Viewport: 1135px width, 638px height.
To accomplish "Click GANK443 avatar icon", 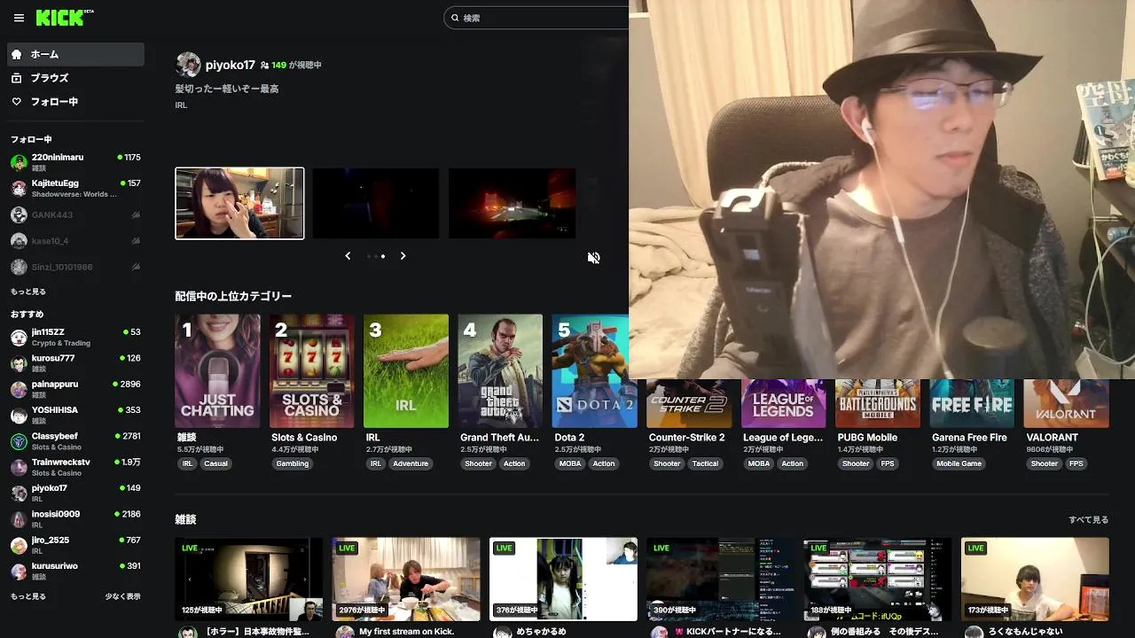I will click(19, 214).
